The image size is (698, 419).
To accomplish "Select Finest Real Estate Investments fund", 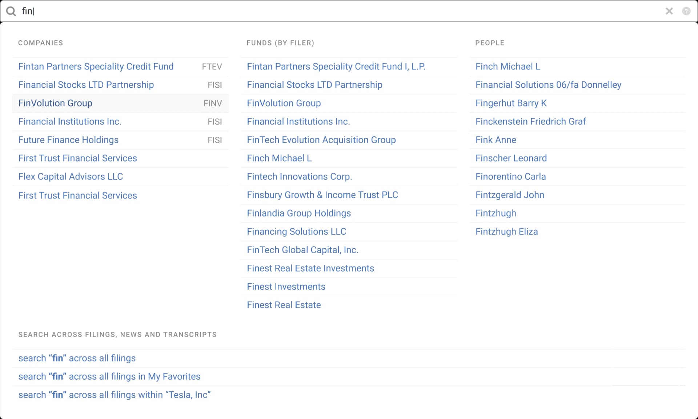I will tap(310, 268).
